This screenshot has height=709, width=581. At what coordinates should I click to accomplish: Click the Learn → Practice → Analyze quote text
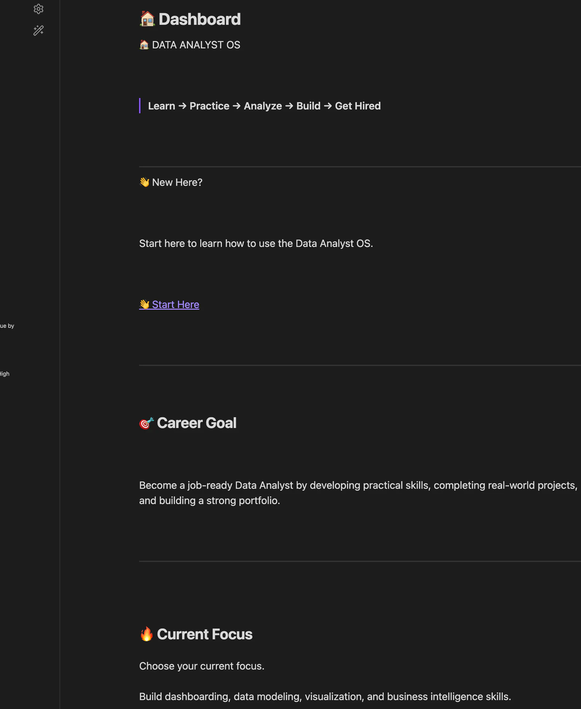pyautogui.click(x=265, y=106)
